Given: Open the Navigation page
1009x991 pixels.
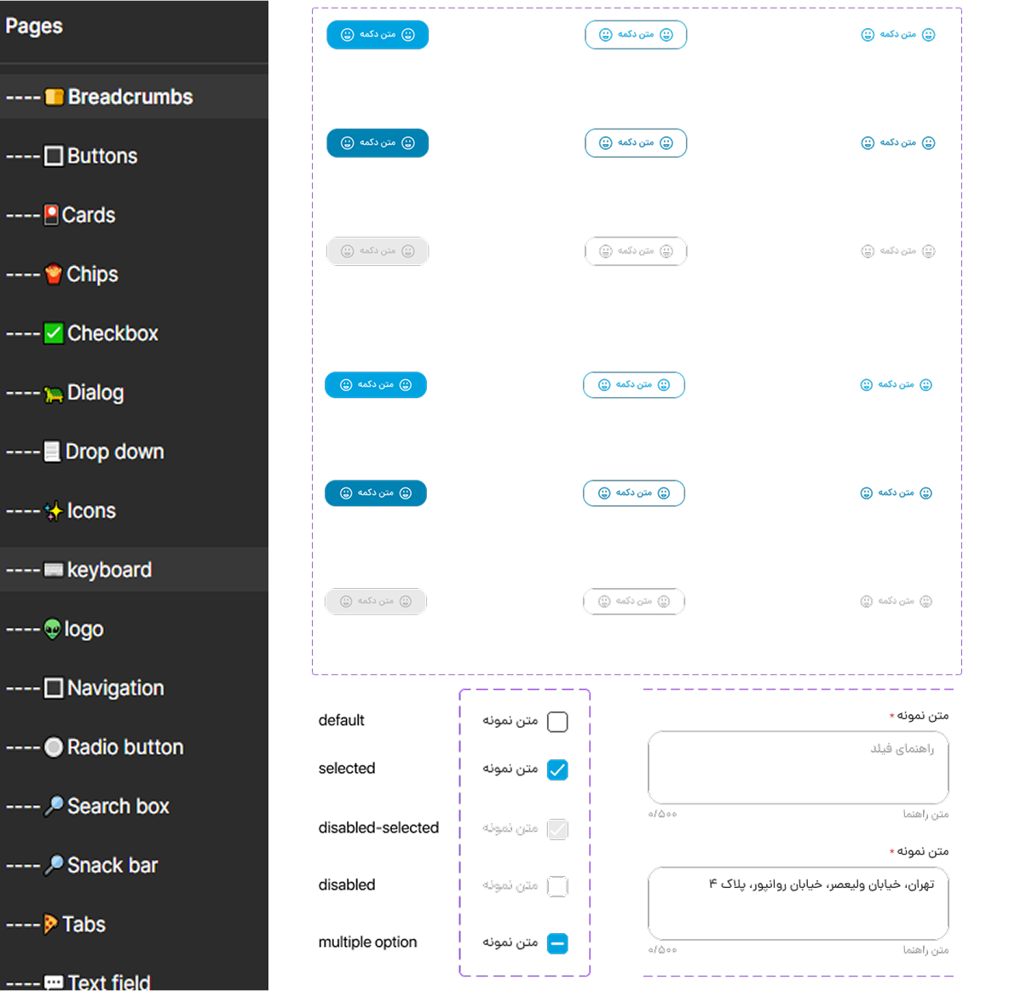Looking at the screenshot, I should tap(115, 688).
